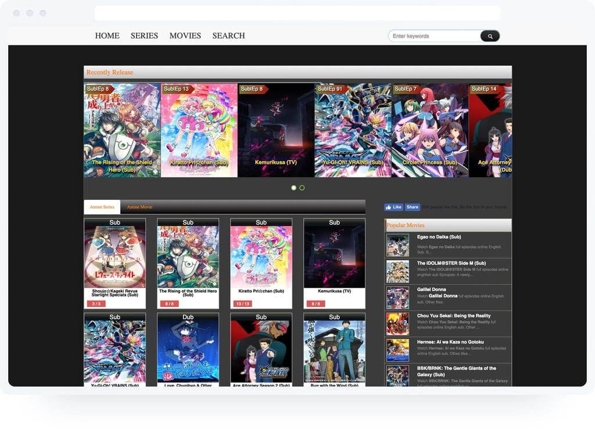Click The Rising of the Shield Hero grid title
This screenshot has width=595, height=429.
point(188,293)
